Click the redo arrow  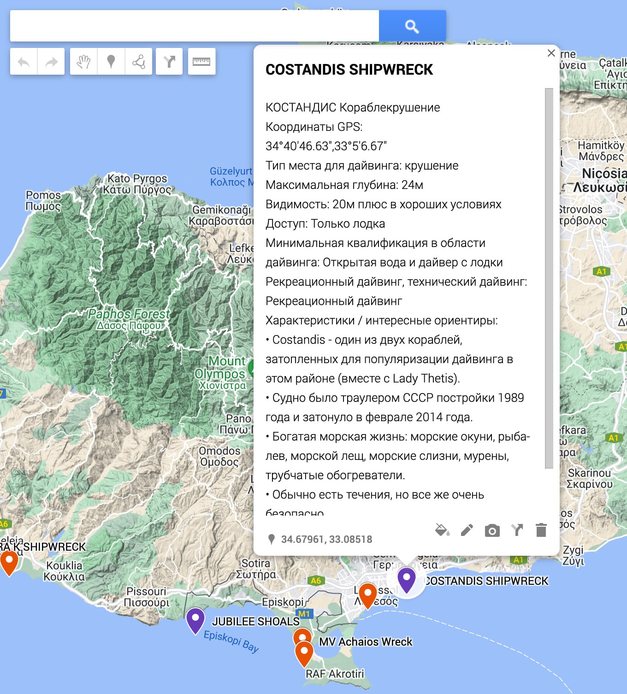pyautogui.click(x=51, y=62)
